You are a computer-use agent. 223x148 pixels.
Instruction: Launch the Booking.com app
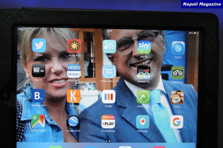(38, 96)
